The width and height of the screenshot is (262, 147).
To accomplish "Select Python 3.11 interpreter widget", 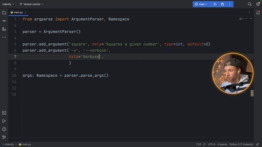I will point(241,144).
